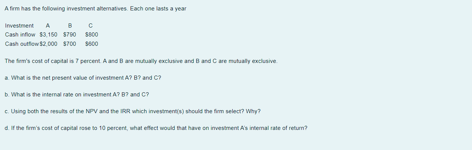Click question b about internal rate
Image resolution: width=472 pixels, height=150 pixels.
pyautogui.click(x=77, y=95)
